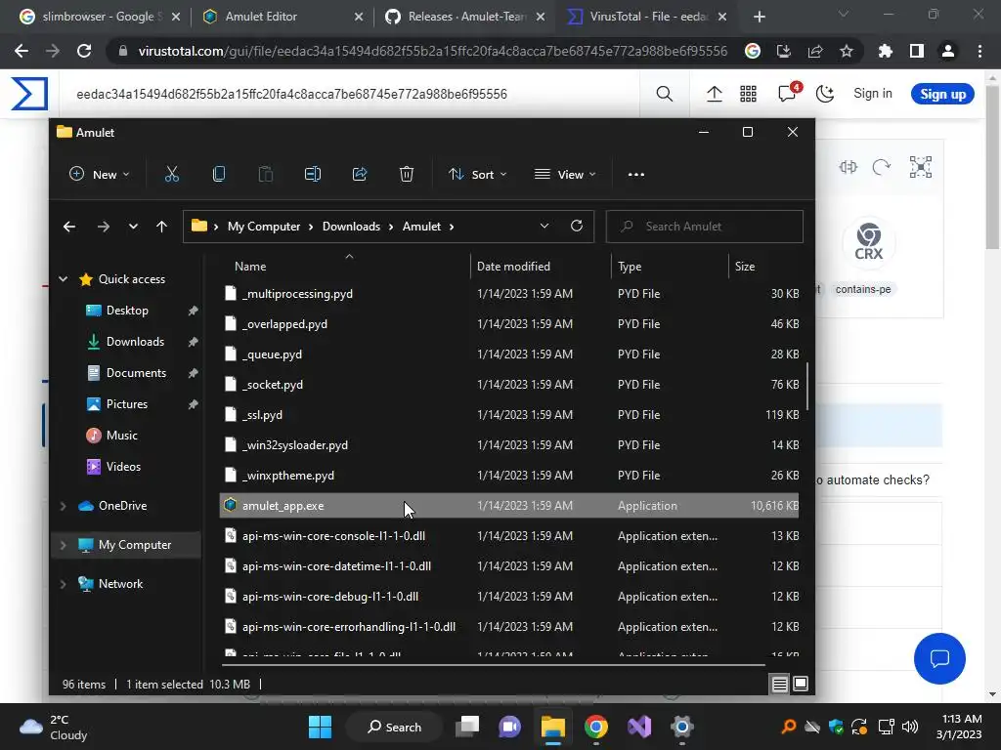The width and height of the screenshot is (1001, 750).
Task: Click Sign up button on VirusTotal
Action: coord(942,94)
